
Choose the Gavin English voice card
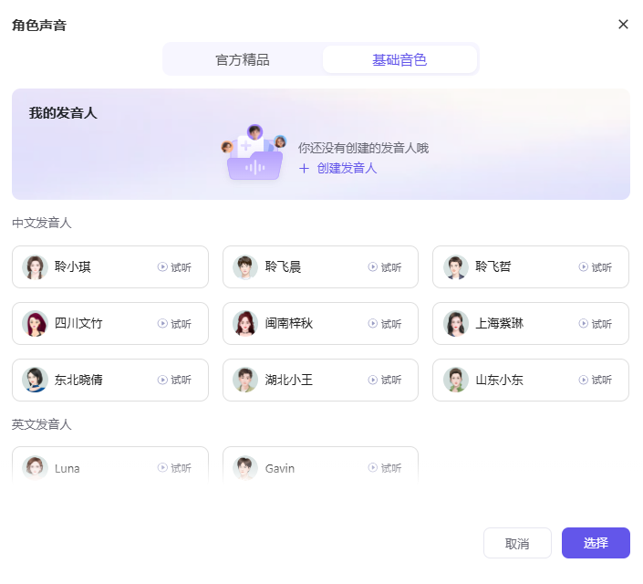point(301,467)
